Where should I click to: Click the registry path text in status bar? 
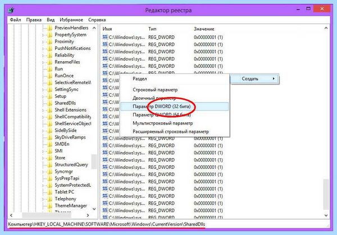pos(107,224)
